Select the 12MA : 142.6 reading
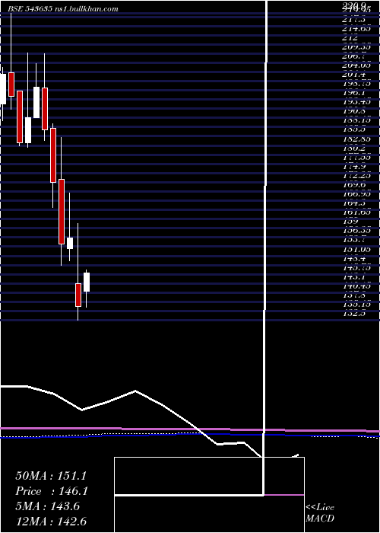The height and width of the screenshot is (533, 380). pos(51,522)
